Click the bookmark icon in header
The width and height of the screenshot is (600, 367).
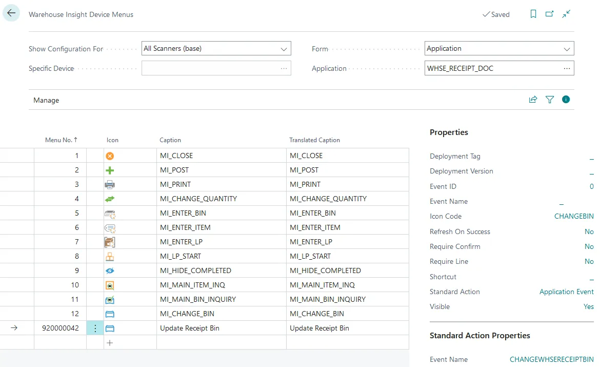533,14
